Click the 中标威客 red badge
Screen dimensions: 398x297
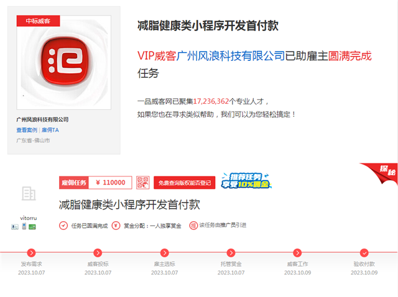click(x=39, y=21)
